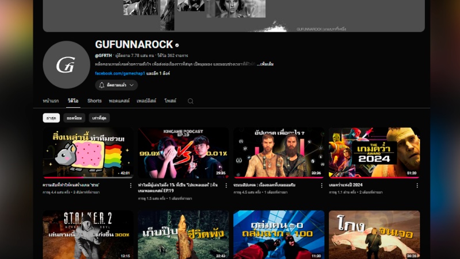Viewport: 460px width, 259px height.
Task: Open the เพลย์ลิสต์ tab
Action: [147, 101]
